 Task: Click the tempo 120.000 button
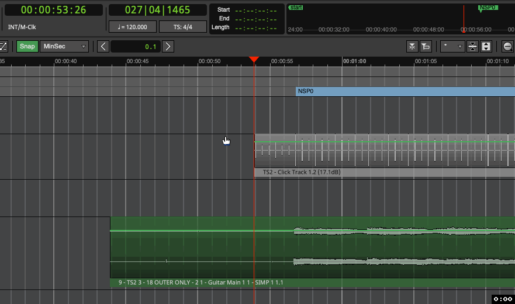tap(133, 27)
